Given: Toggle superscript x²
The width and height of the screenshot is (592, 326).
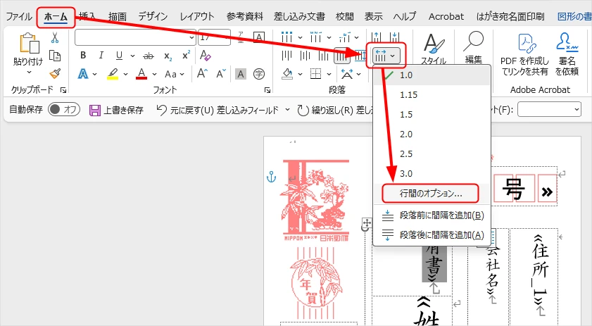Looking at the screenshot, I should 186,56.
